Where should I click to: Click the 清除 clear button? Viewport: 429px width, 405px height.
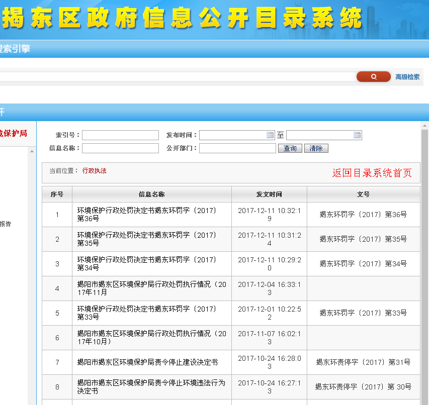click(316, 148)
